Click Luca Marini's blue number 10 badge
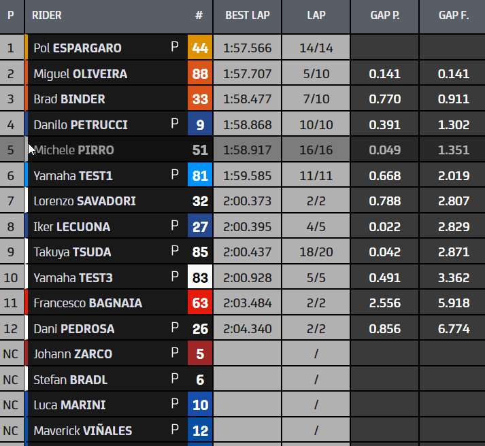Viewport: 485px width, 446px height. (200, 405)
